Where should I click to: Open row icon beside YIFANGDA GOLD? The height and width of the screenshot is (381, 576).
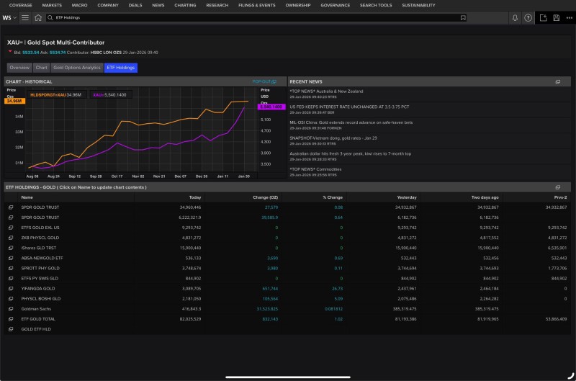[x=11, y=287]
